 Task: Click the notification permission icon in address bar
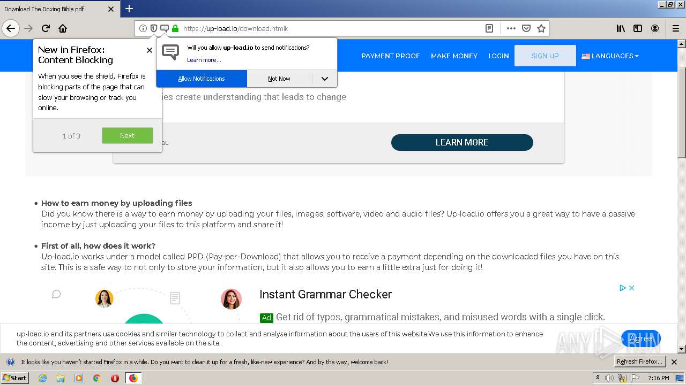165,28
